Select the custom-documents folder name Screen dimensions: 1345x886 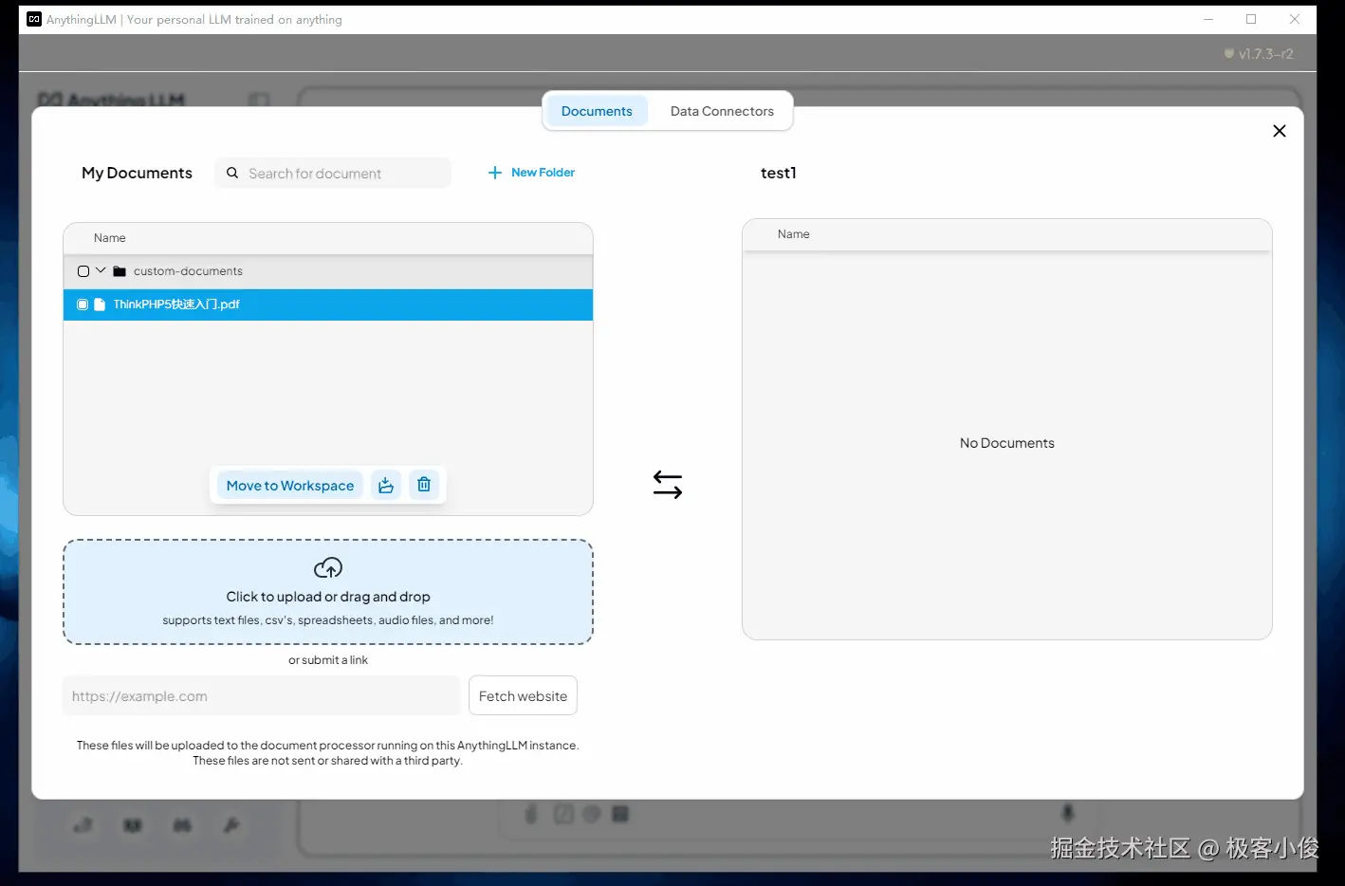[x=188, y=271]
